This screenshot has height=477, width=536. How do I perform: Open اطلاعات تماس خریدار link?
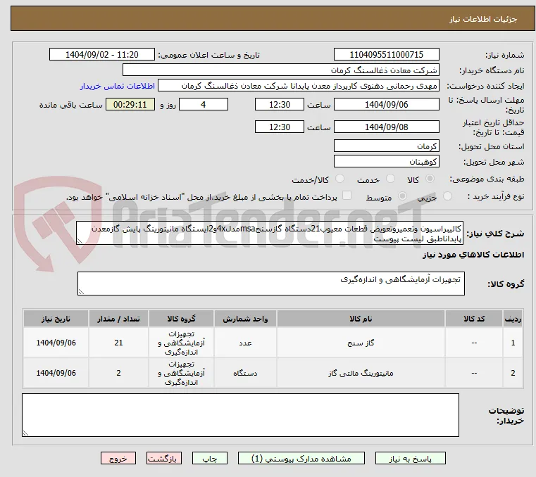118,86
